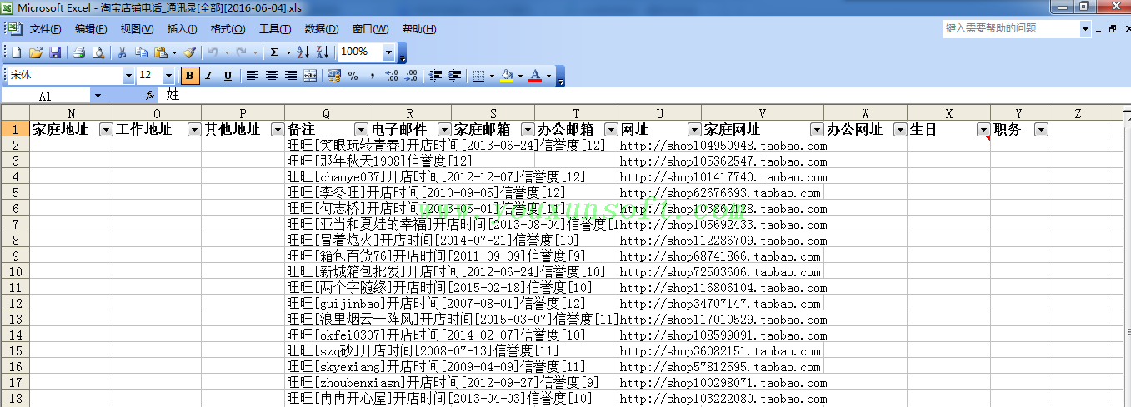The width and height of the screenshot is (1131, 407).
Task: Open filter dropdown for 家庭地址 column
Action: point(106,130)
